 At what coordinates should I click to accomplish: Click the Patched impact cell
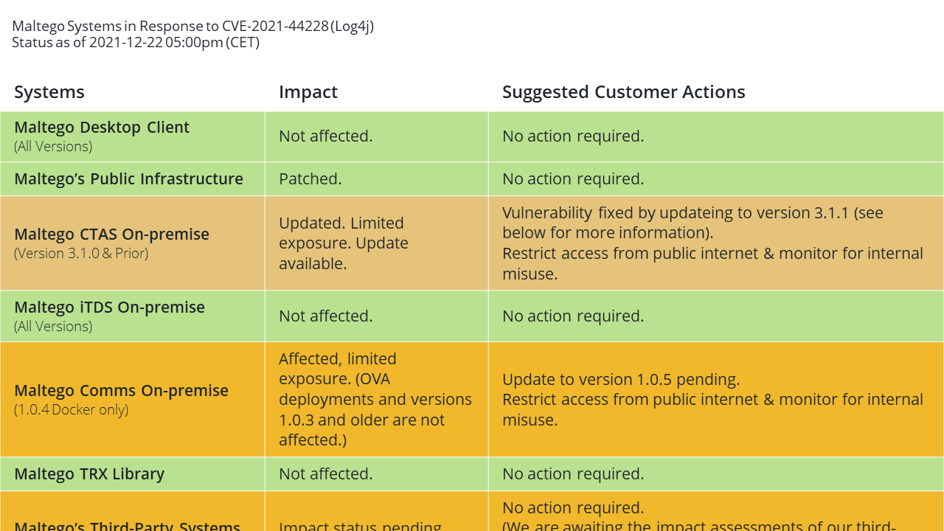(x=377, y=179)
